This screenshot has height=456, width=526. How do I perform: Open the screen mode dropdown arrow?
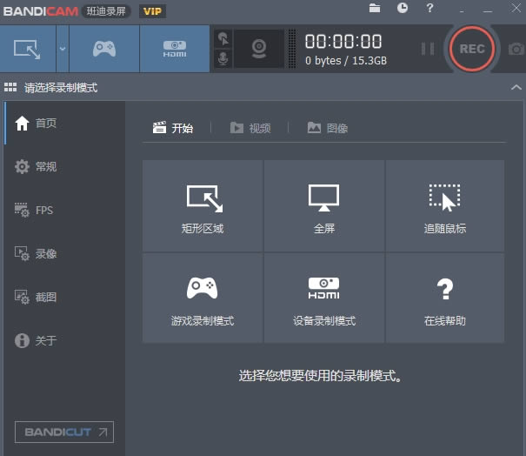point(63,49)
